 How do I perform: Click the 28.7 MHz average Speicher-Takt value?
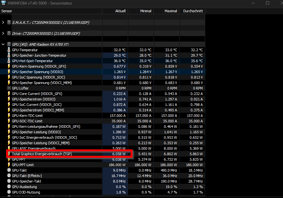[196, 181]
